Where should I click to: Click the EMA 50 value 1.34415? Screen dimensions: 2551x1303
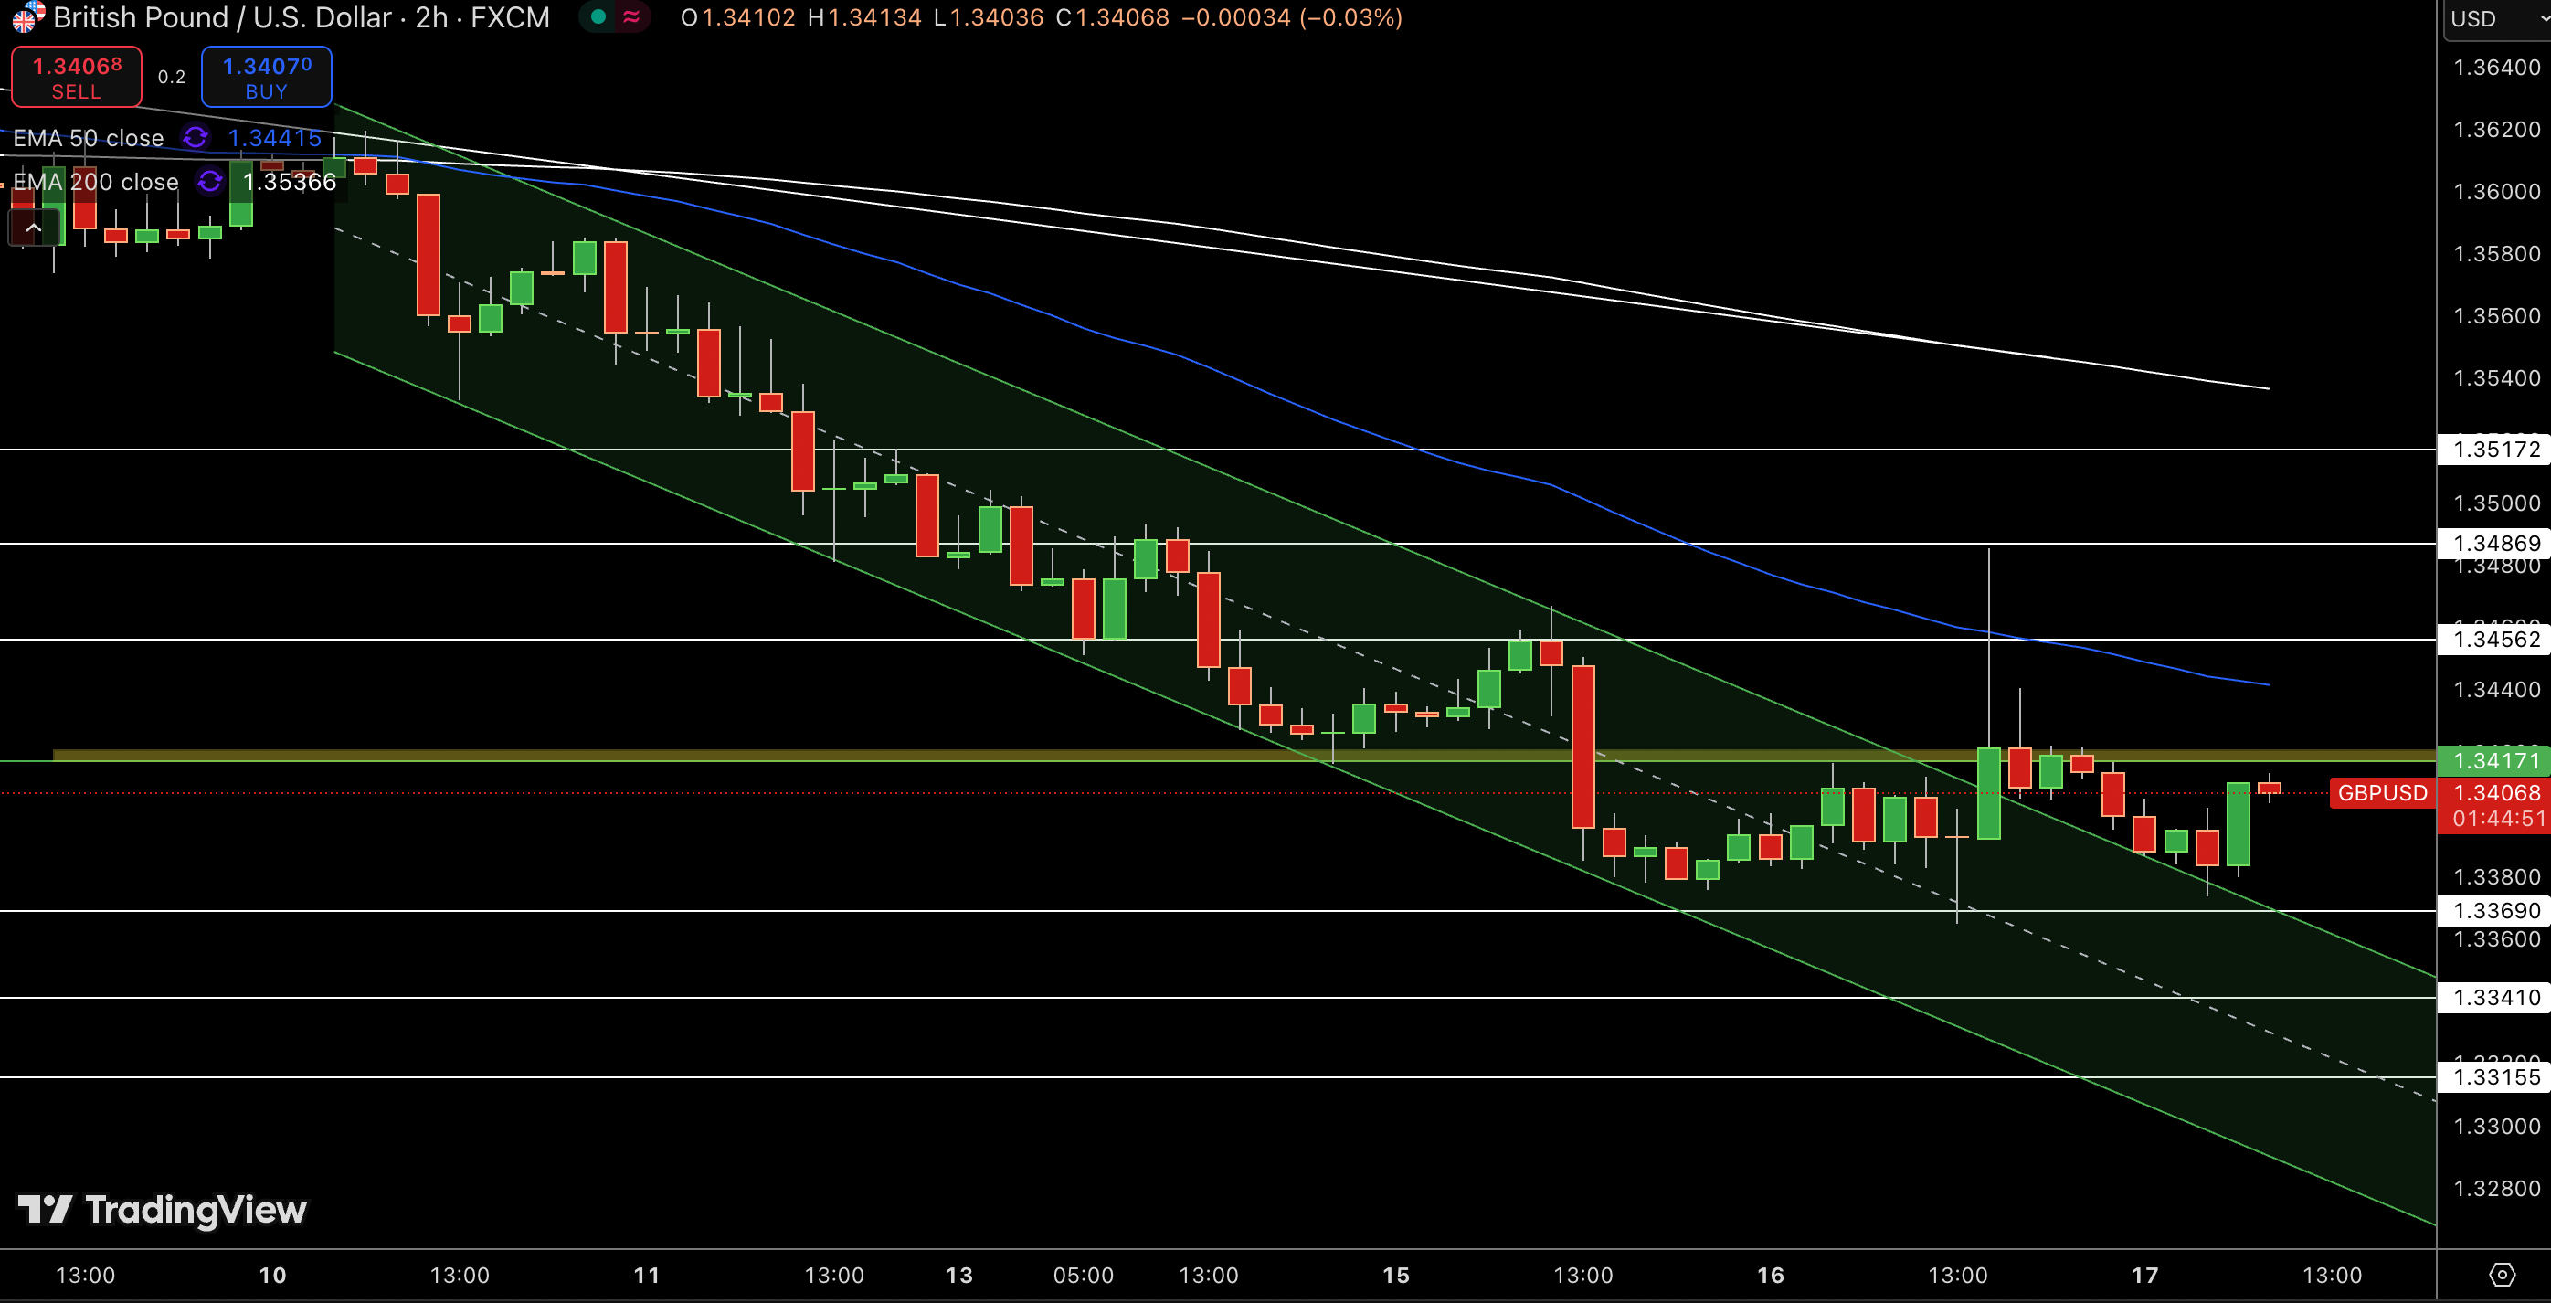click(x=275, y=139)
